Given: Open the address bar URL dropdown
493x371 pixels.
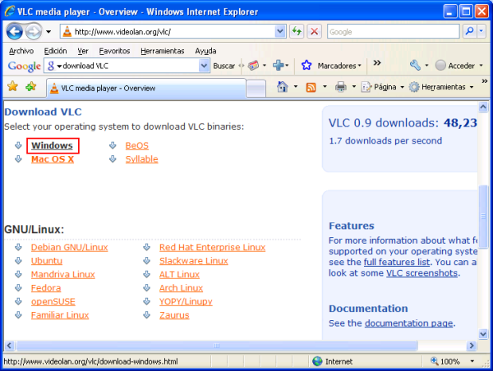Looking at the screenshot, I should 279,31.
